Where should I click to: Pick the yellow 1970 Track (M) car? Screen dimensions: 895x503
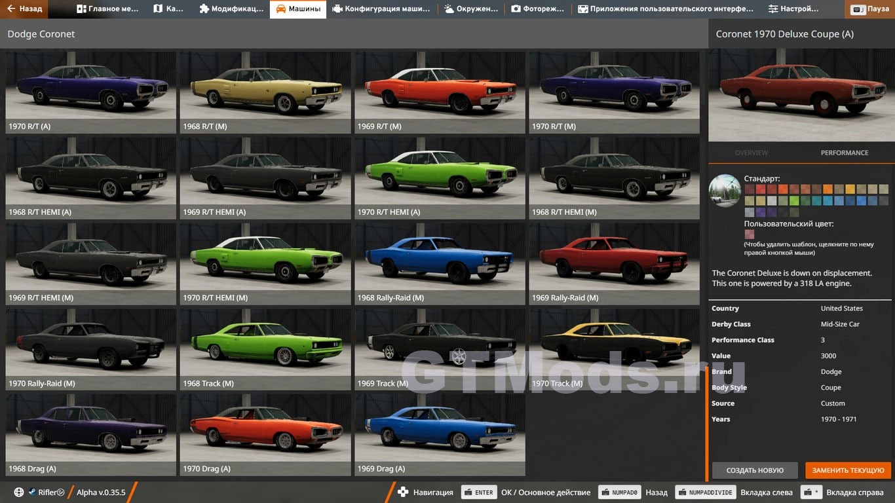[x=615, y=350]
